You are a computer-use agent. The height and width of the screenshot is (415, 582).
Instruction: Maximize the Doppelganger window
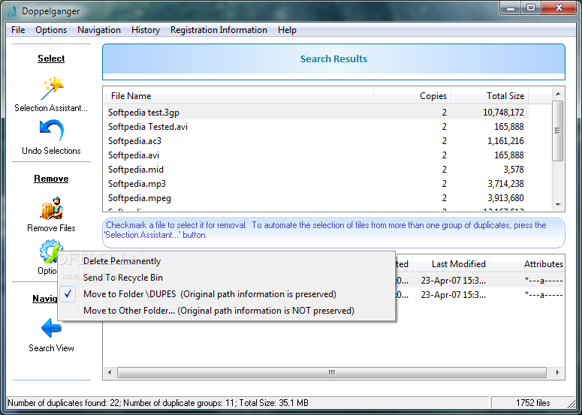[531, 8]
